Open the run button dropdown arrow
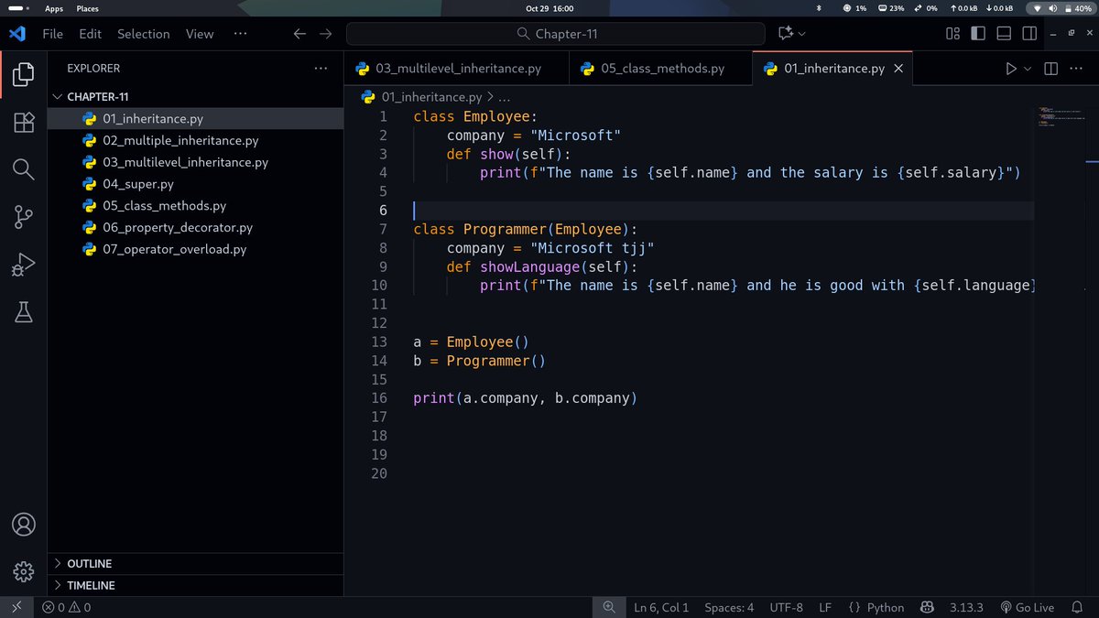Image resolution: width=1099 pixels, height=618 pixels. coord(1028,69)
